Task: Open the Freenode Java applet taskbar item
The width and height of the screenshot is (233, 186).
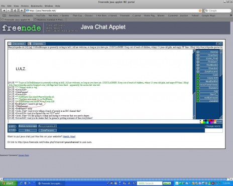Action: [x=50, y=183]
